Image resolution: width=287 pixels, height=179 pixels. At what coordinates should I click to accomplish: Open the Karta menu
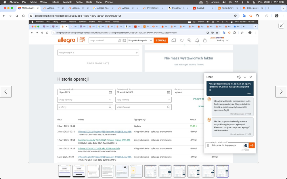point(89,2)
